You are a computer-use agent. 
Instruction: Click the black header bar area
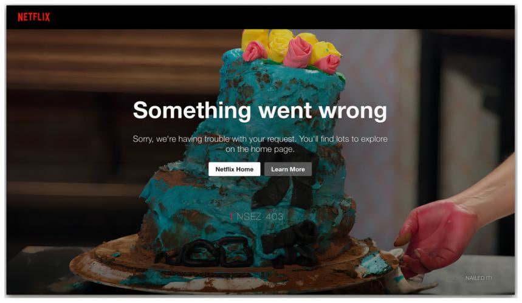pos(260,17)
